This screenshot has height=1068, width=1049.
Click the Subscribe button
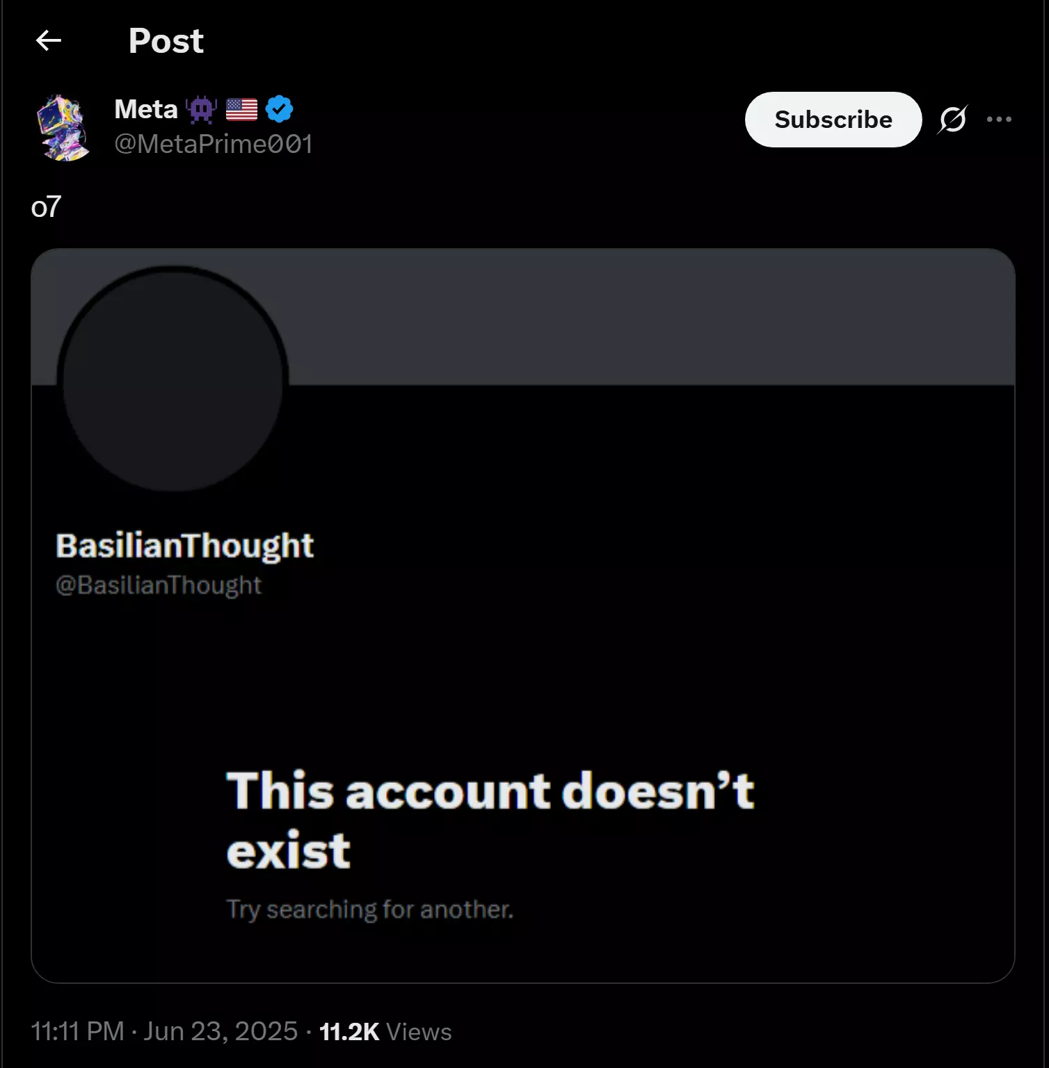click(x=833, y=120)
